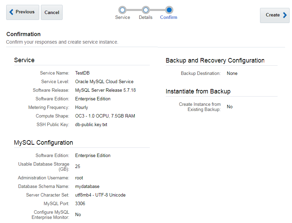The width and height of the screenshot is (292, 223).
Task: Click the TestDB service name value
Action: 82,73
